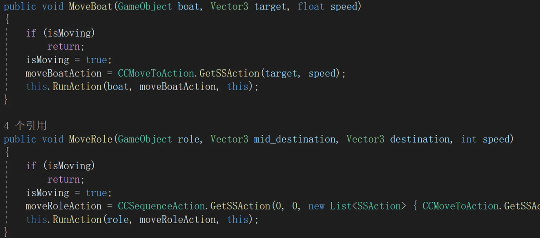This screenshot has width=540, height=238.
Task: Click the true literal inside MoveRole
Action: [x=96, y=193]
